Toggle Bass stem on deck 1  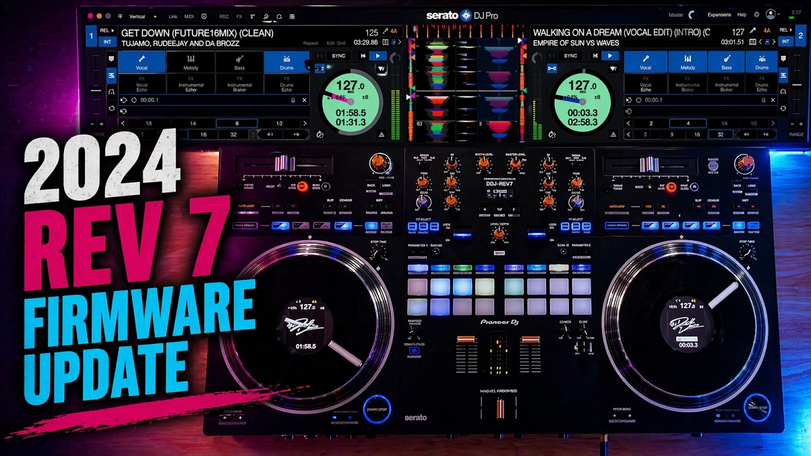[x=239, y=62]
